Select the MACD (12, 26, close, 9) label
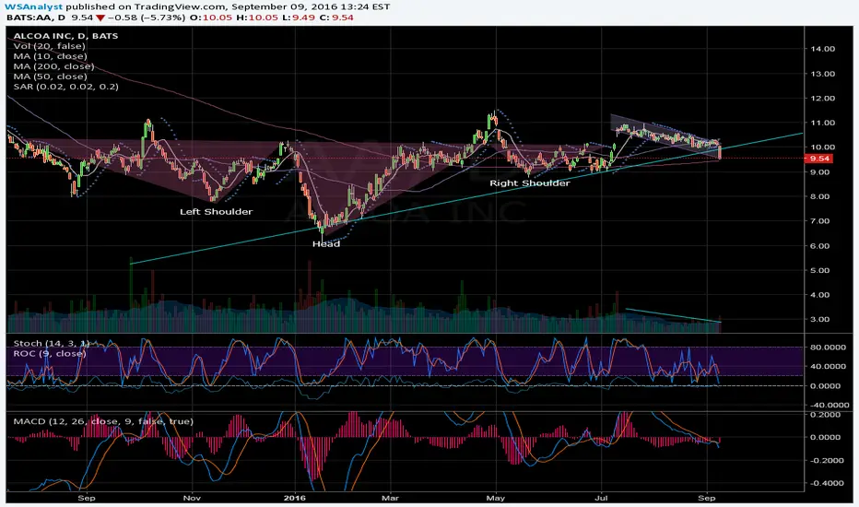Viewport: 859px width, 507px height. point(103,421)
